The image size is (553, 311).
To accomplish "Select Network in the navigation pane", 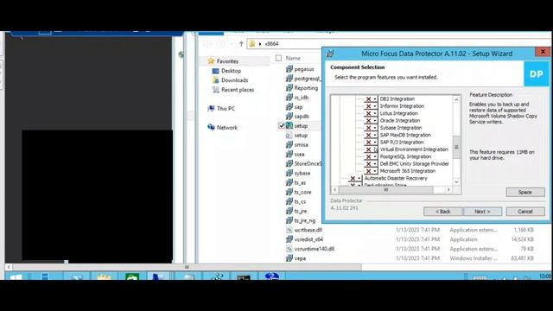I will 226,128.
